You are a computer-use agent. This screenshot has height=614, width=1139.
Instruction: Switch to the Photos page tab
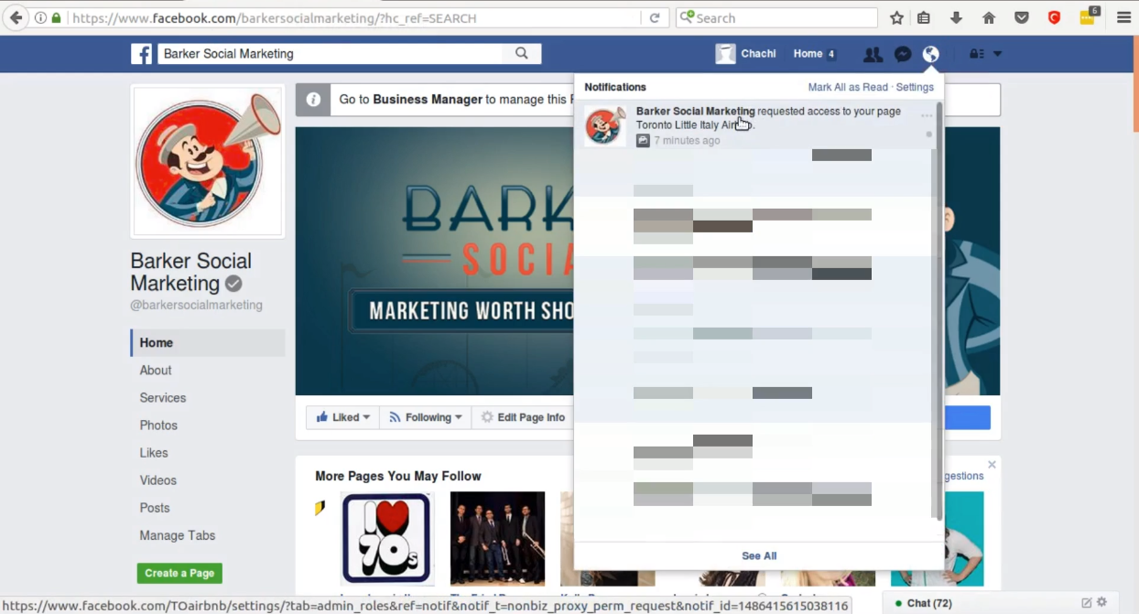click(x=158, y=425)
